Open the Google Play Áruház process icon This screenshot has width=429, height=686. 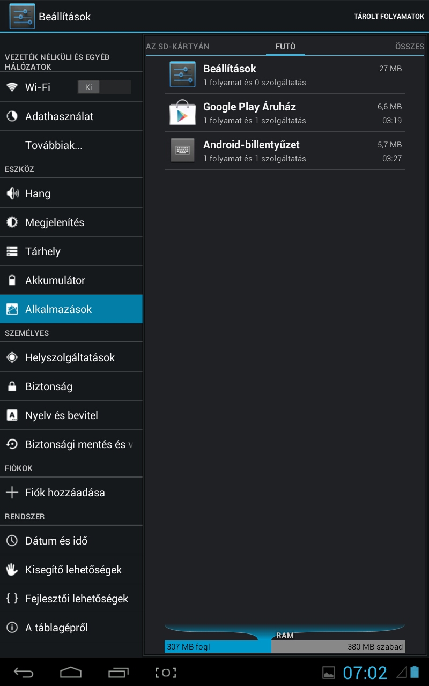(182, 113)
